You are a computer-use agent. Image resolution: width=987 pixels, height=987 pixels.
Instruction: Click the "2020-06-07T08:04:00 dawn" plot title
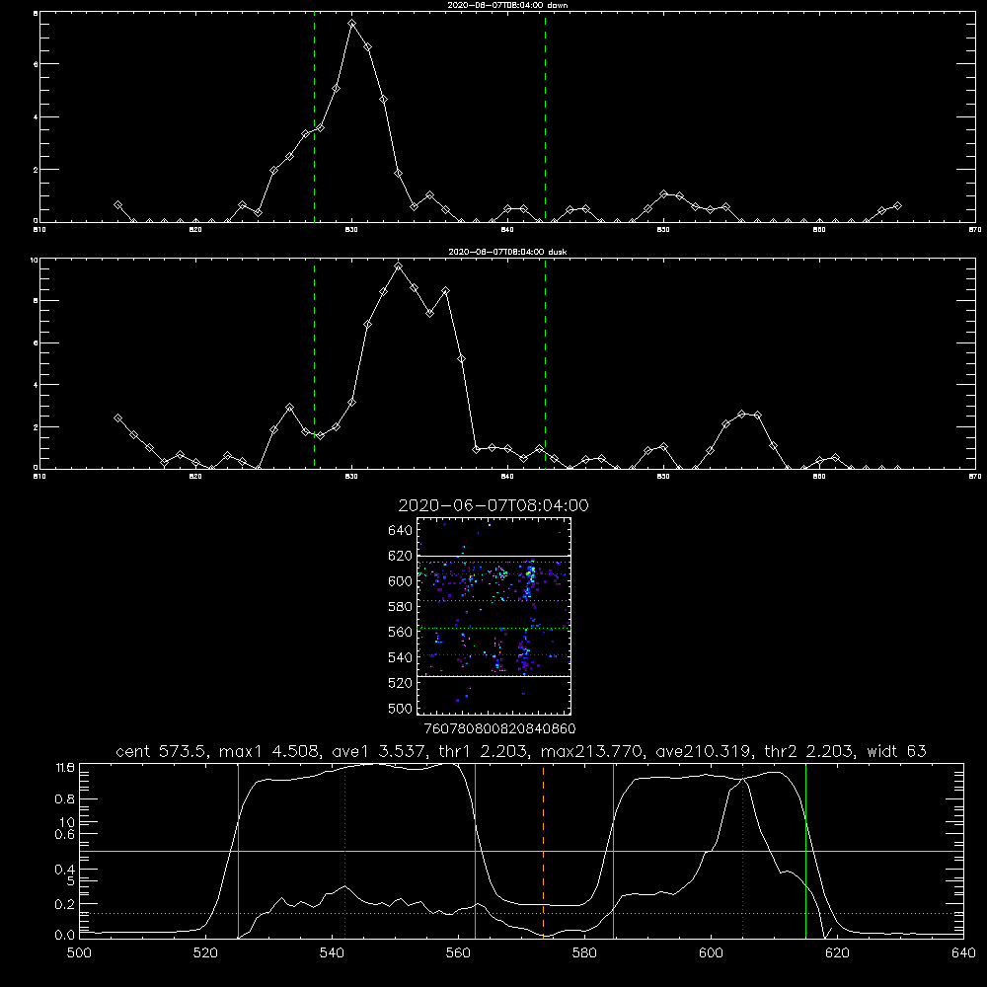[x=507, y=5]
